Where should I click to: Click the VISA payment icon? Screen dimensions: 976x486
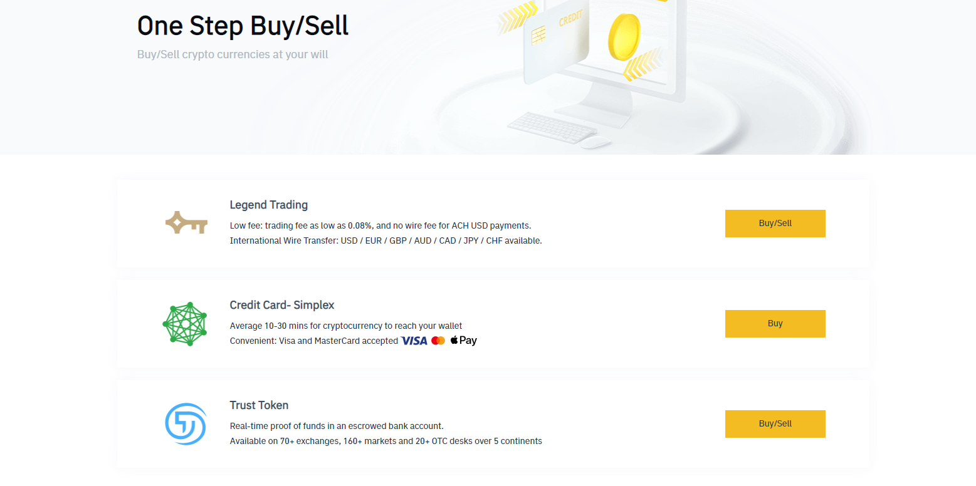click(414, 340)
